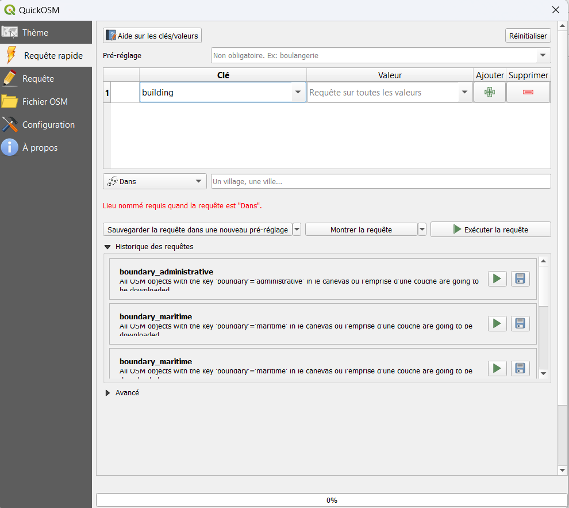Click the Thème map icon
The width and height of the screenshot is (569, 508).
point(9,32)
